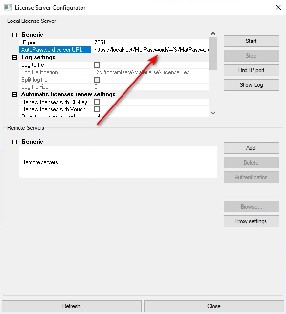Click the Stop button

[251, 56]
